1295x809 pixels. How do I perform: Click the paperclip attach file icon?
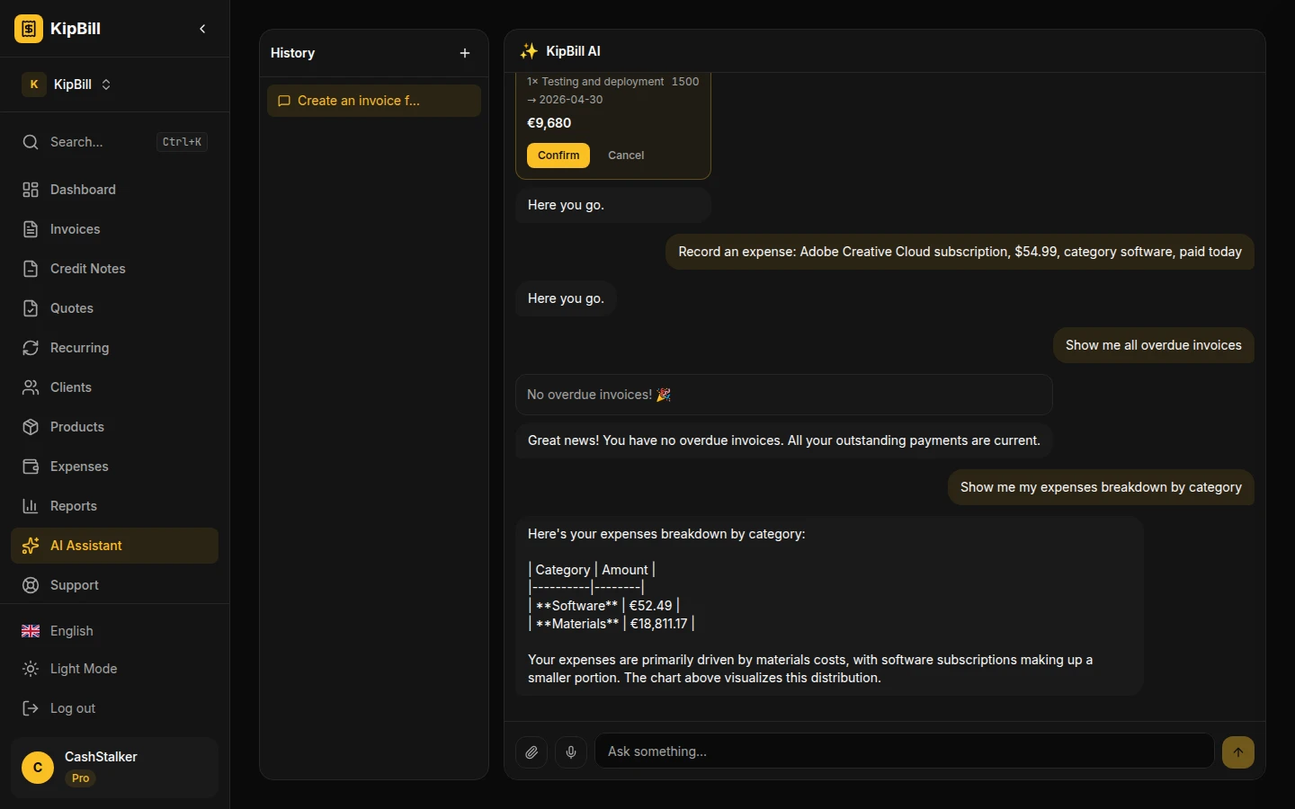point(531,752)
